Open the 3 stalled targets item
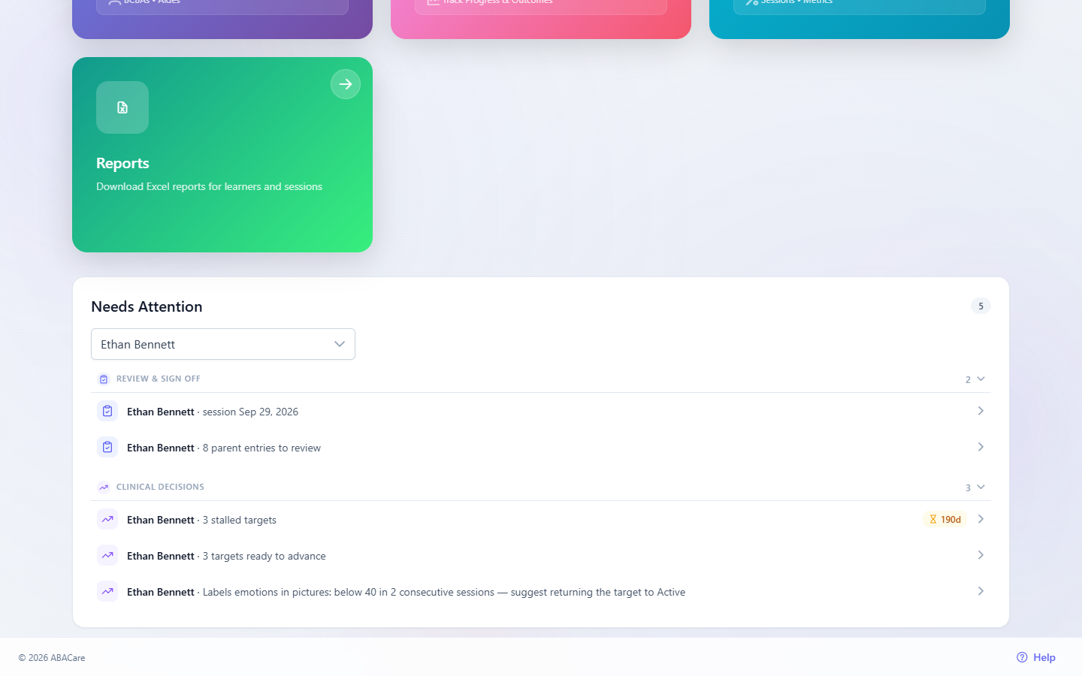Viewport: 1082px width, 676px height. [541, 520]
